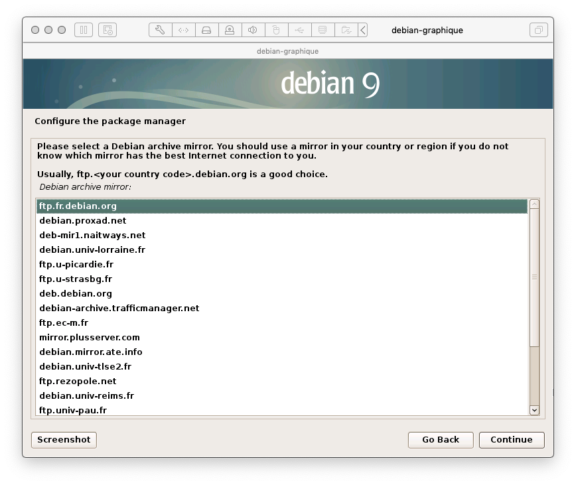This screenshot has height=485, width=576.
Task: Select deb.debian.org mirror
Action: coord(282,294)
